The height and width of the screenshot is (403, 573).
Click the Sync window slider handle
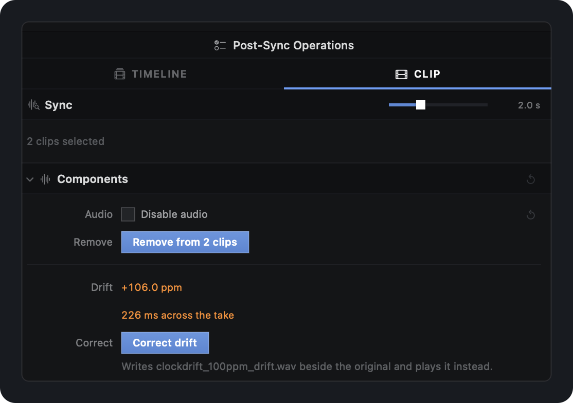(421, 105)
